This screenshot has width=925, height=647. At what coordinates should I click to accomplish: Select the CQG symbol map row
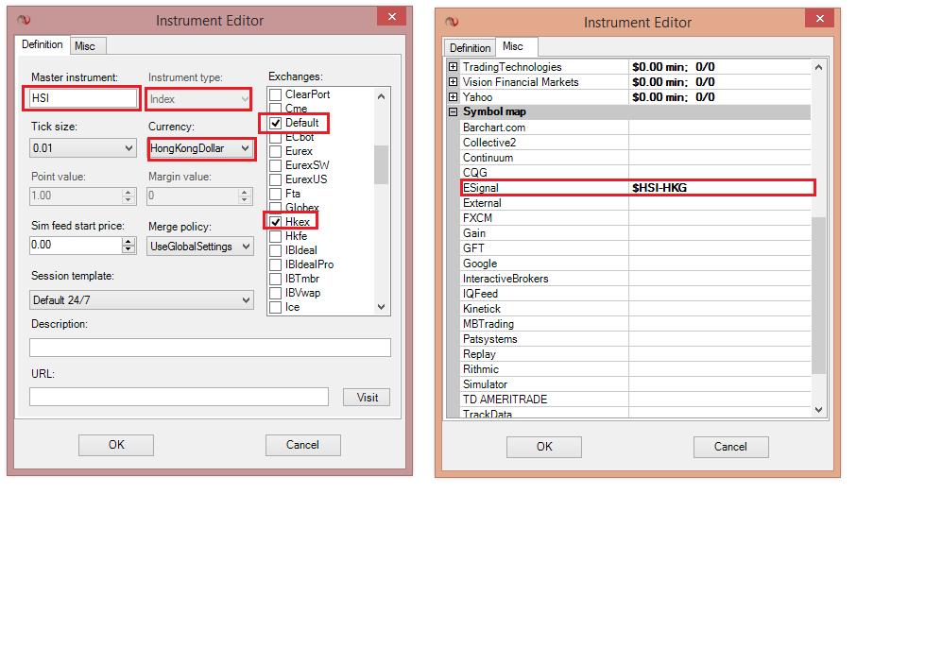click(635, 172)
